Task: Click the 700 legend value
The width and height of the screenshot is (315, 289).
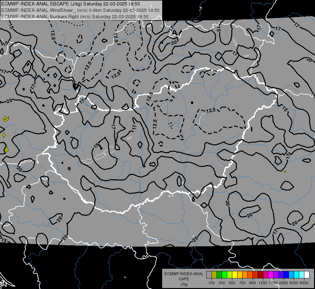Action: click(243, 283)
